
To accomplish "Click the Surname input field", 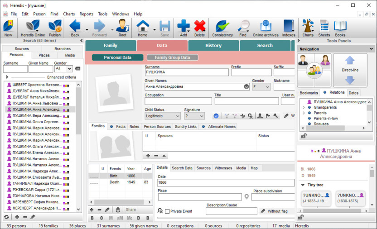I will pyautogui.click(x=187, y=72).
